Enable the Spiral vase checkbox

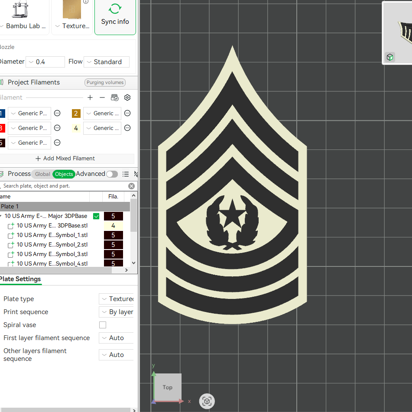(103, 325)
